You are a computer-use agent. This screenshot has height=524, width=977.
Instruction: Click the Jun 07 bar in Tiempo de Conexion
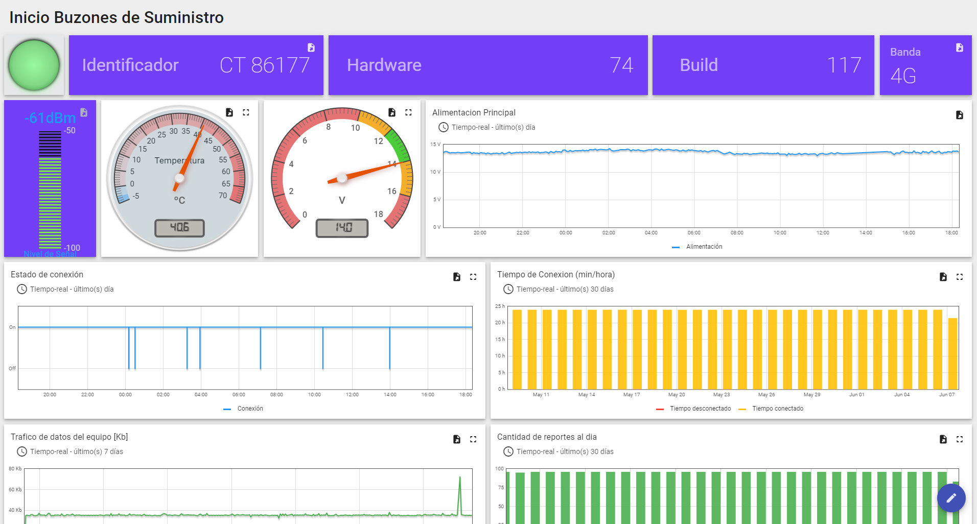pyautogui.click(x=952, y=354)
